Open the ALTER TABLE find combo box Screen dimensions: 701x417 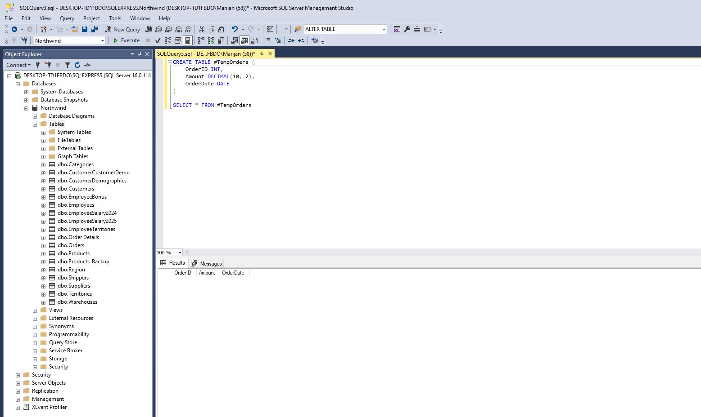click(384, 29)
